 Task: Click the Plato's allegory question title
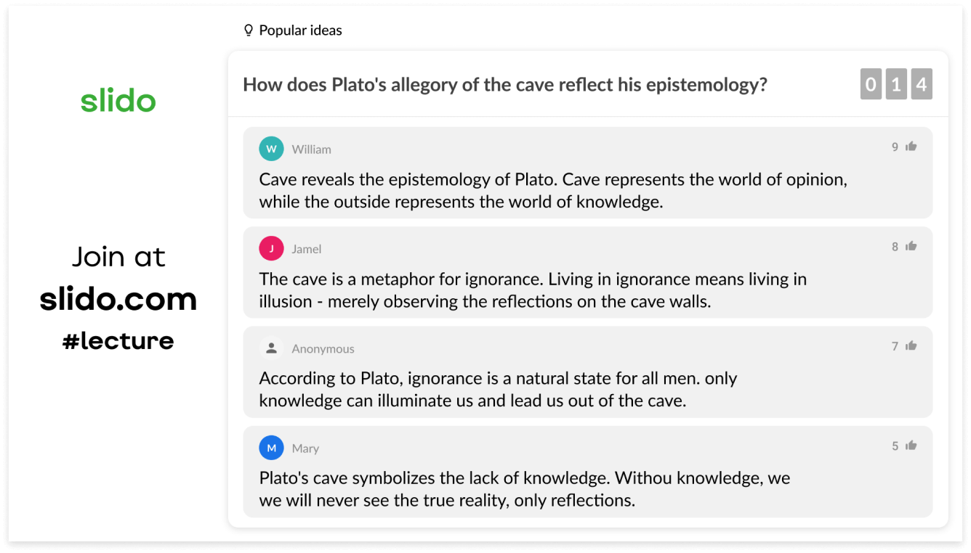(504, 85)
